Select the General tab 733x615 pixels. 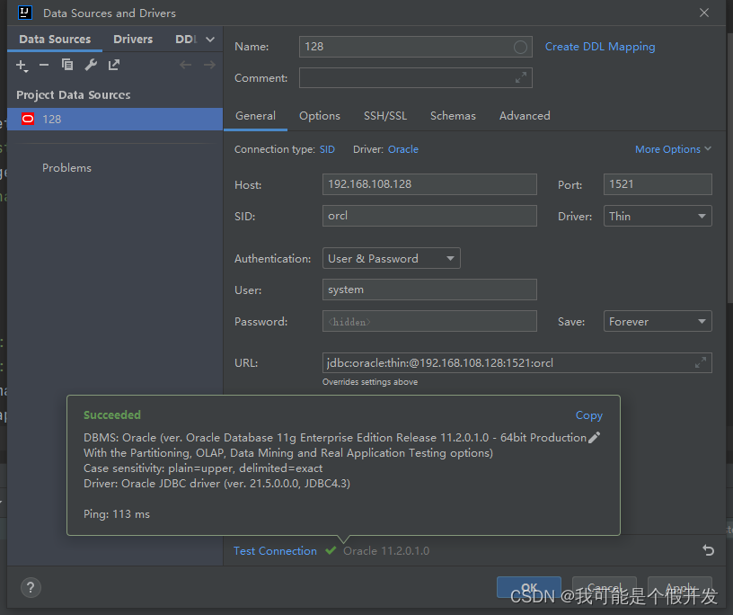pyautogui.click(x=255, y=116)
